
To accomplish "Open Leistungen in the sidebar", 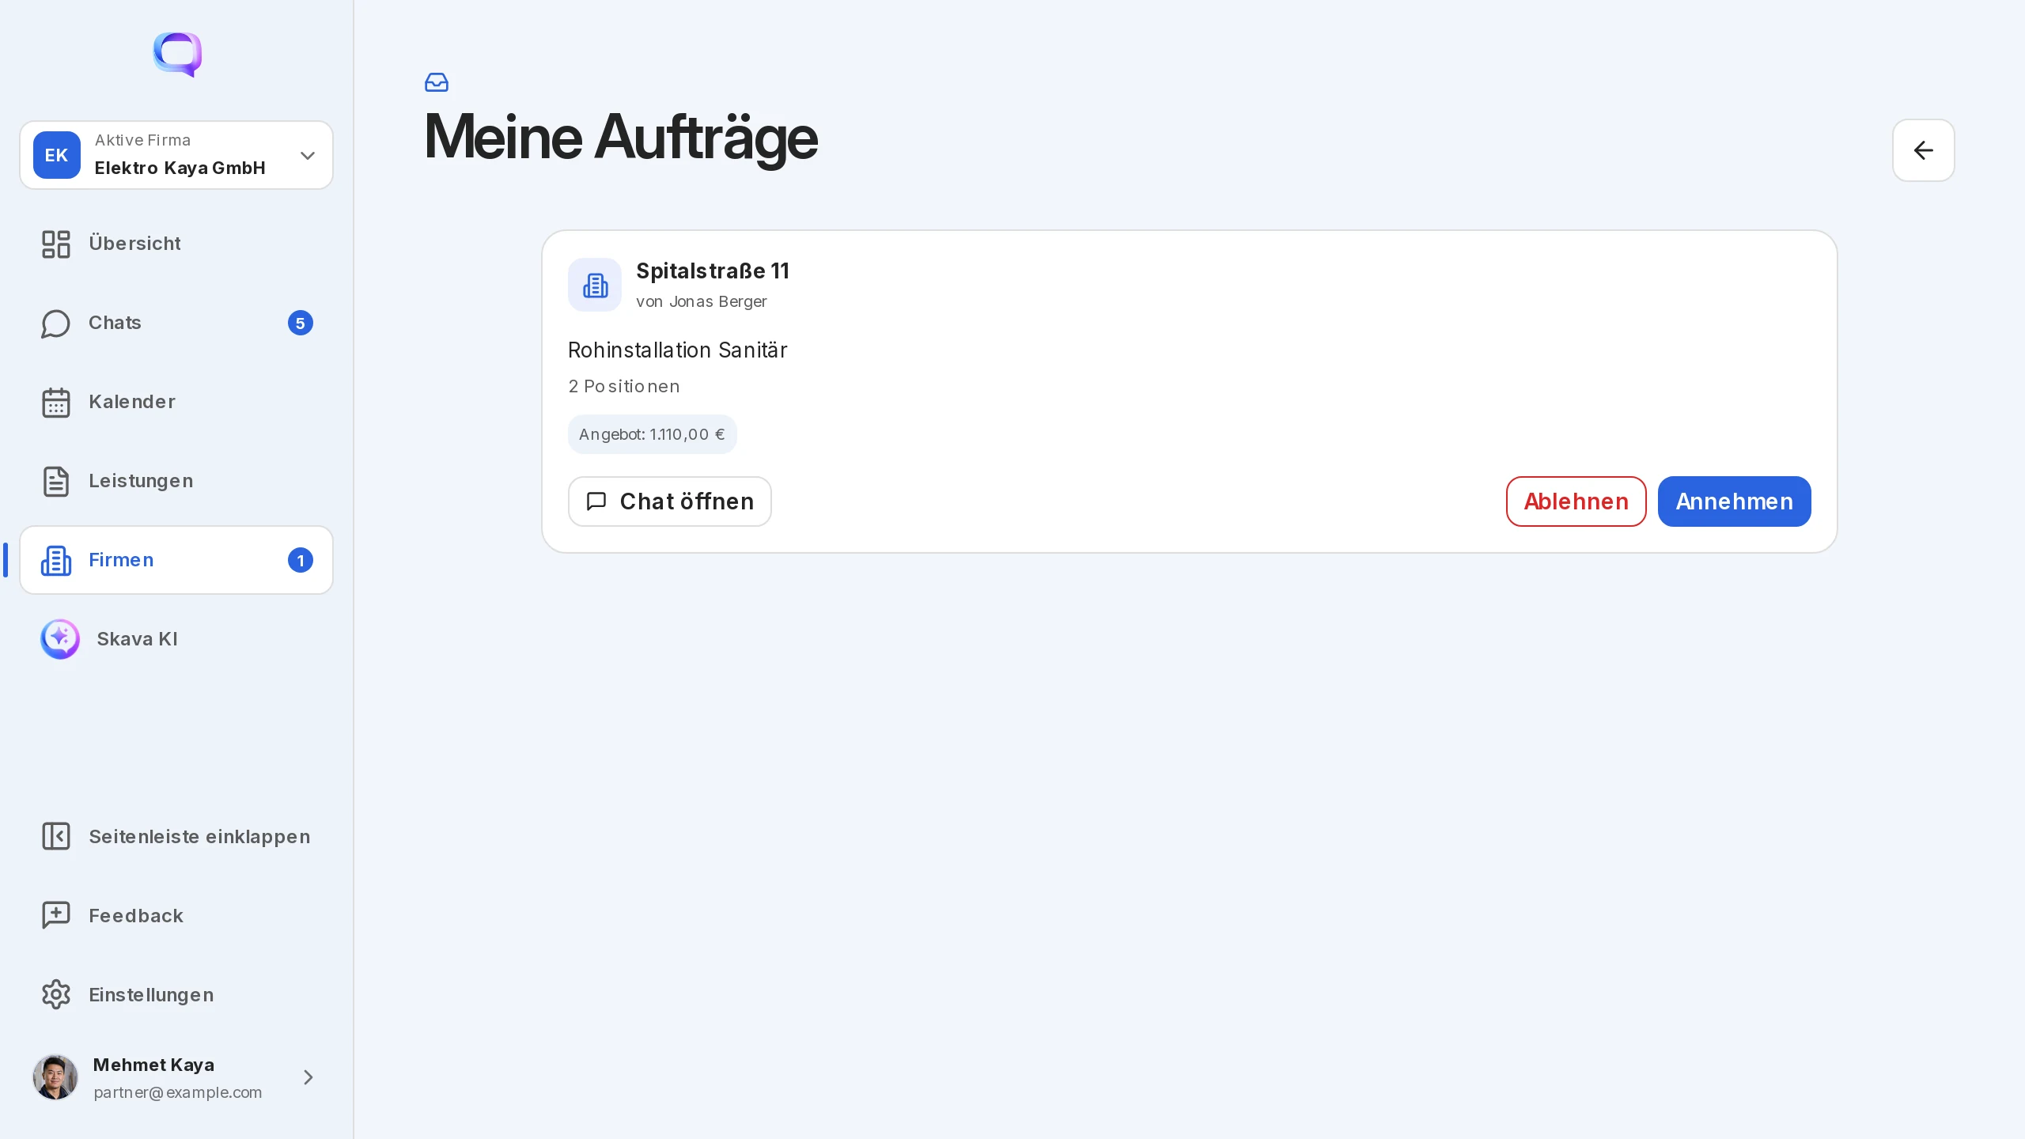I will point(176,481).
